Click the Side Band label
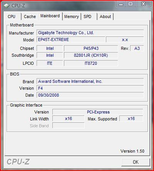154x171 pixels. 39,126
